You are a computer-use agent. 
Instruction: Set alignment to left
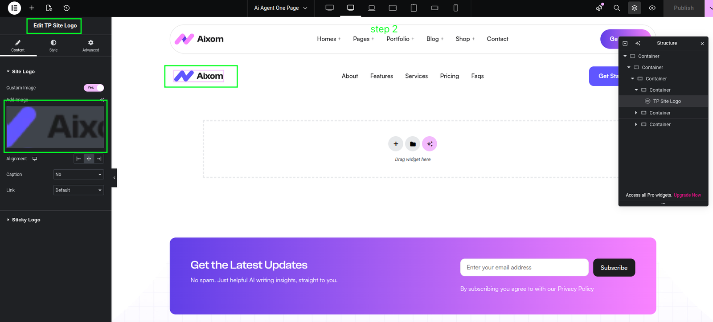click(78, 159)
